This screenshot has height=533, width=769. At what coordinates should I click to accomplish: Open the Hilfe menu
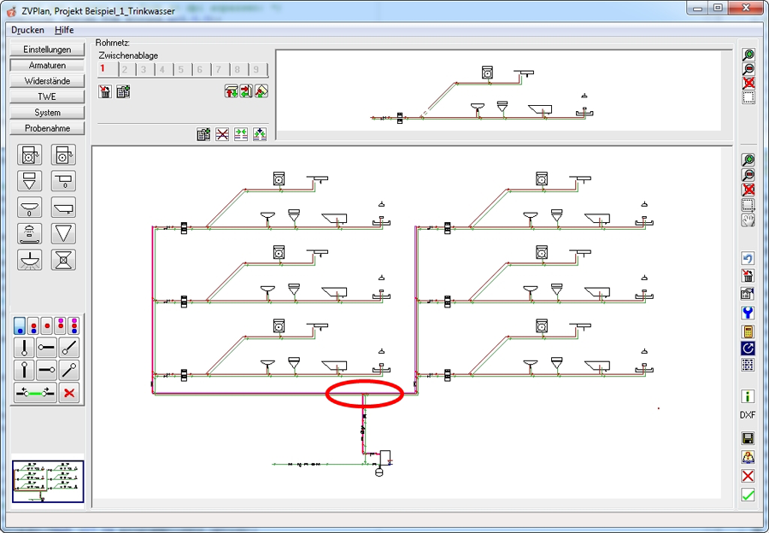(x=64, y=30)
